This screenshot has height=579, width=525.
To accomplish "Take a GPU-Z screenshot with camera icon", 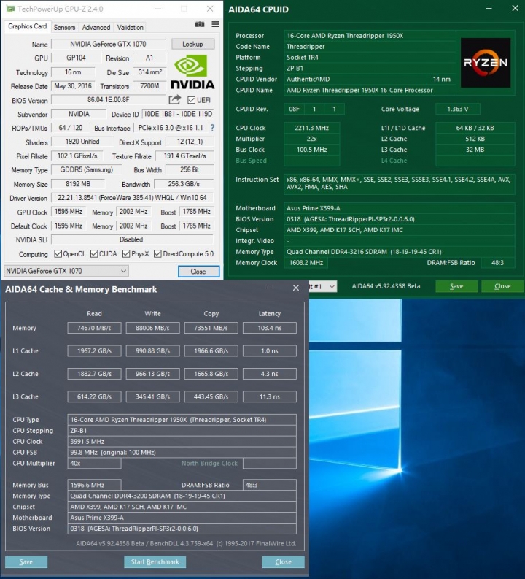I will 200,24.
